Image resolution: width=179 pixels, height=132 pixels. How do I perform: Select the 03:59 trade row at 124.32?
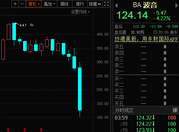[146, 118]
